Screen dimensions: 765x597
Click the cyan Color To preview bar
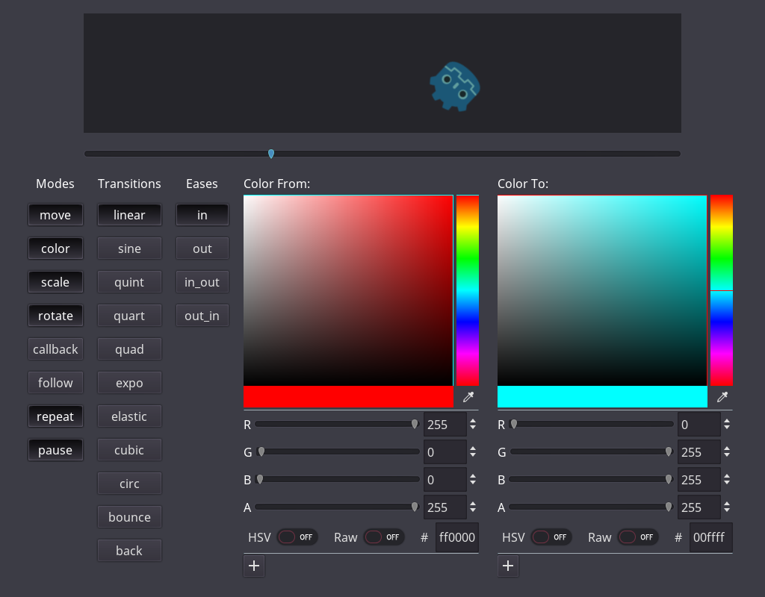coord(602,397)
